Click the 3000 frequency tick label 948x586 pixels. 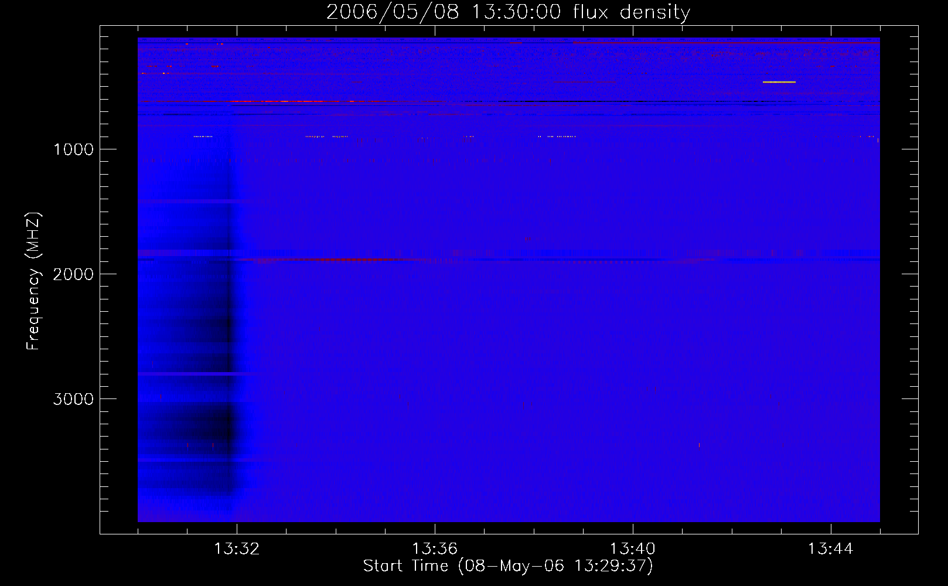click(x=73, y=399)
